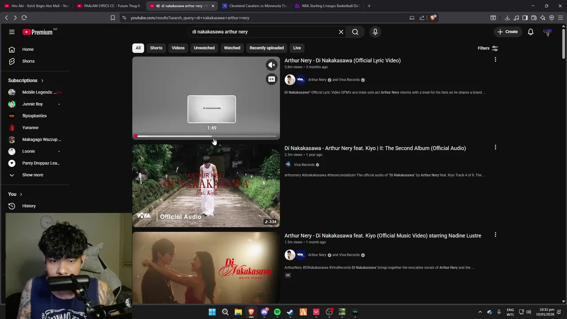
Task: Select the Watched filter chip
Action: click(232, 48)
